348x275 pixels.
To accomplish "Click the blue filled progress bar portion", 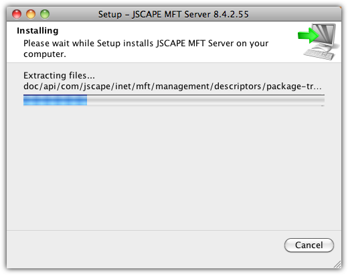I will point(55,100).
